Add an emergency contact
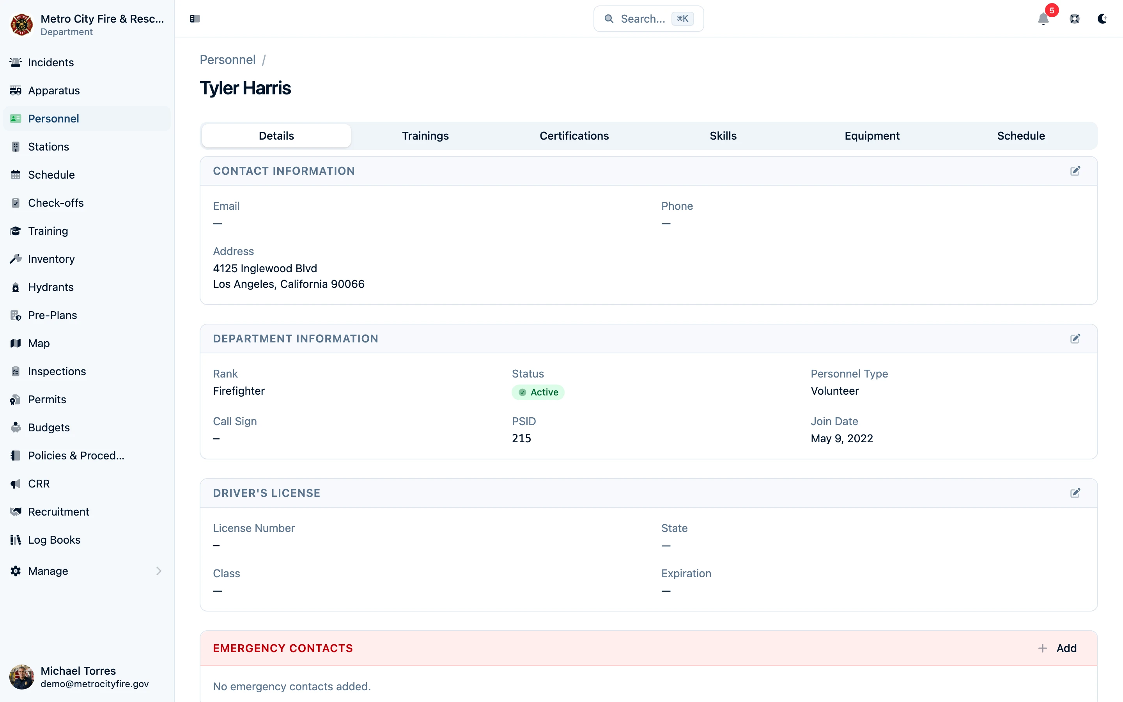The width and height of the screenshot is (1123, 702). tap(1057, 648)
